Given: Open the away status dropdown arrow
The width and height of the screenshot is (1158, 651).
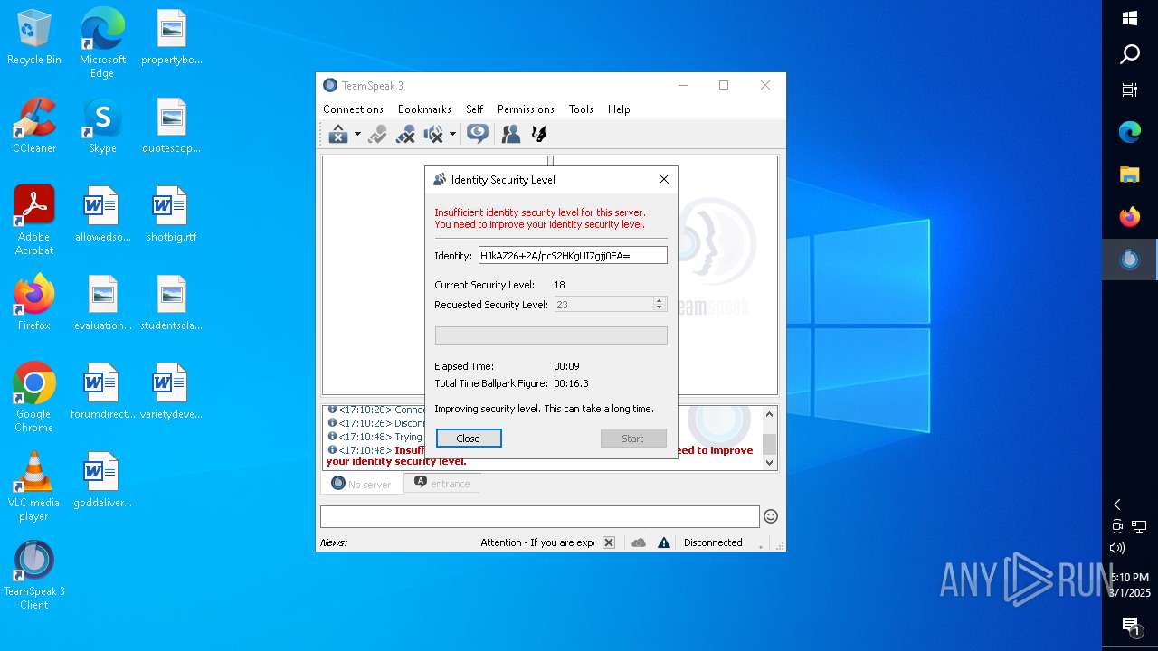Looking at the screenshot, I should click(x=357, y=135).
